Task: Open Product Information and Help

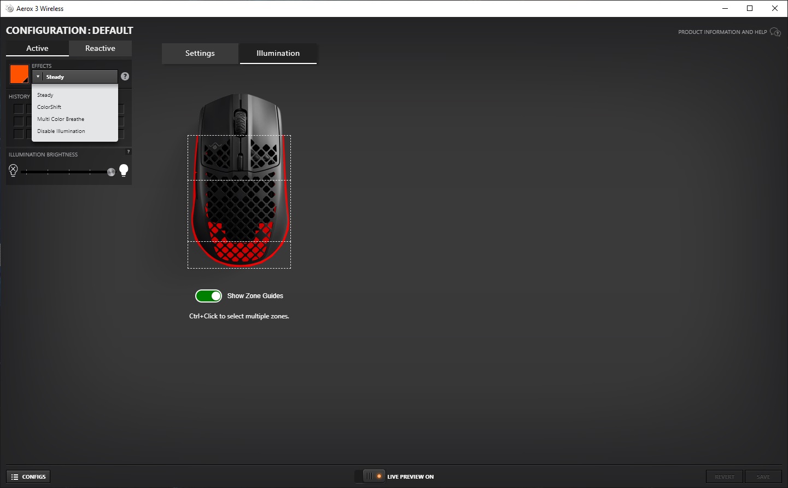Action: [x=722, y=32]
